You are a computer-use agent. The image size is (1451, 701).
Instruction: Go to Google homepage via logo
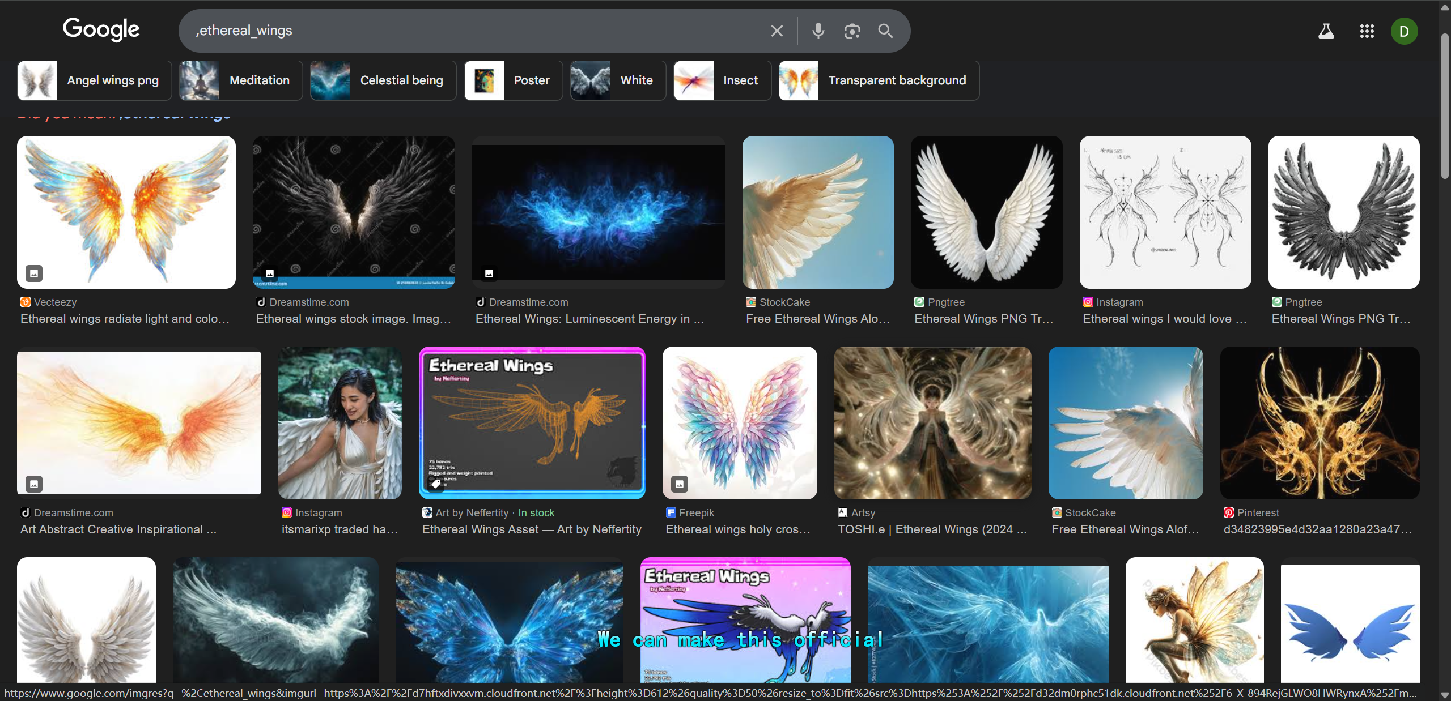tap(101, 29)
